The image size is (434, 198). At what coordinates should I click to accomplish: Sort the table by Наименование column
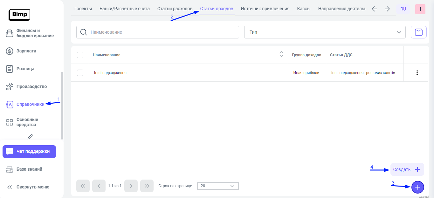281,55
